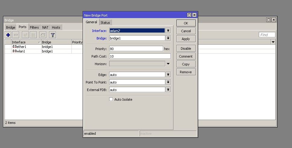Open the Point To Point dropdown arrow
Viewport: 292px width, 148px height.
[x=168, y=82]
